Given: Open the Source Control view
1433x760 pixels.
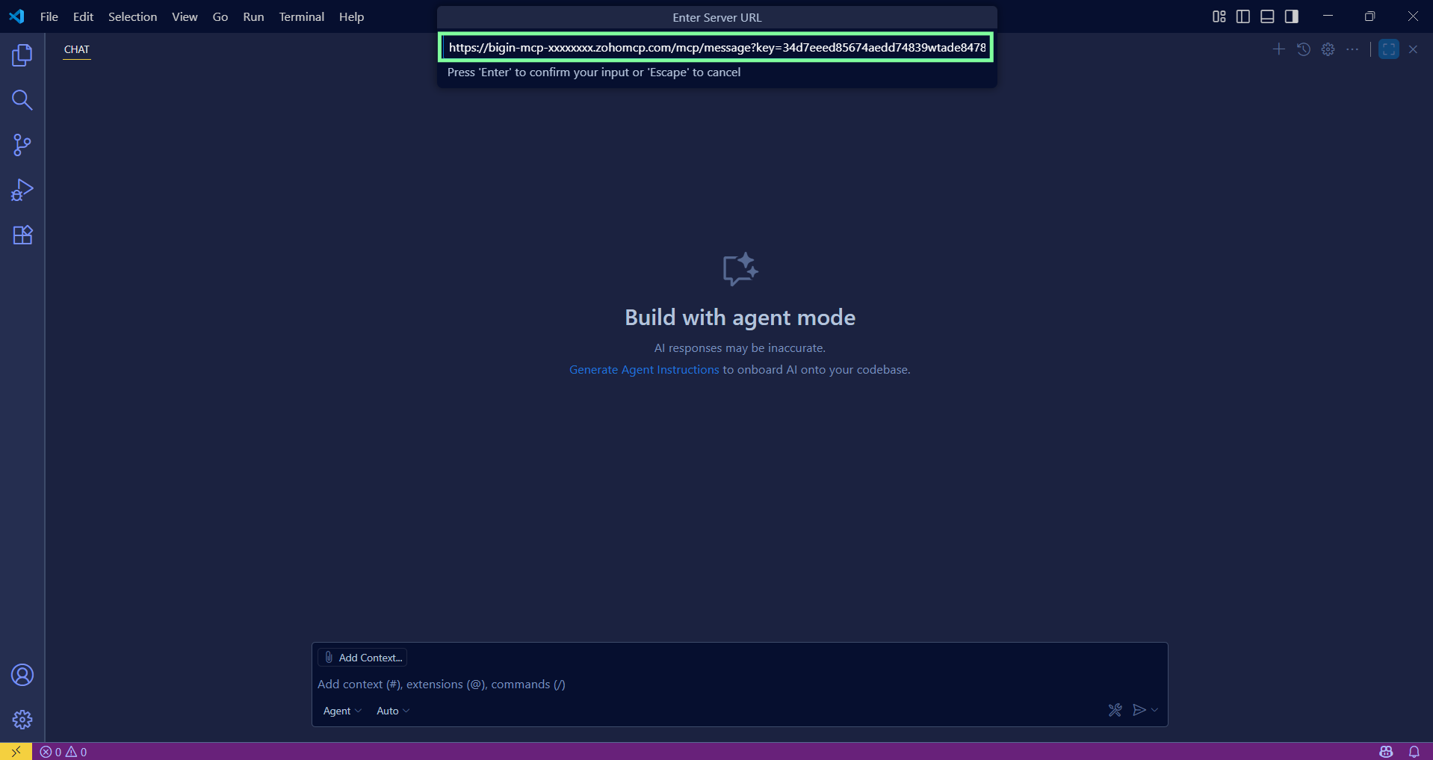Looking at the screenshot, I should (22, 145).
